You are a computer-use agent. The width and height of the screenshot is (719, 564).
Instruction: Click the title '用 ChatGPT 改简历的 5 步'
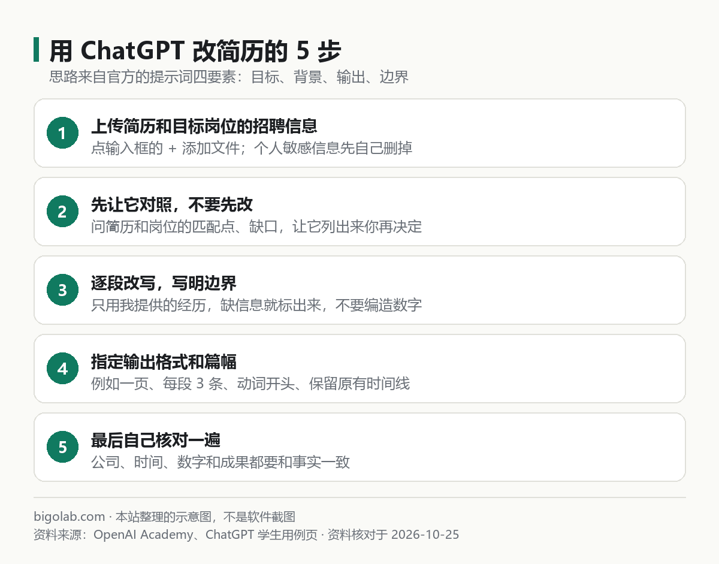(x=195, y=51)
